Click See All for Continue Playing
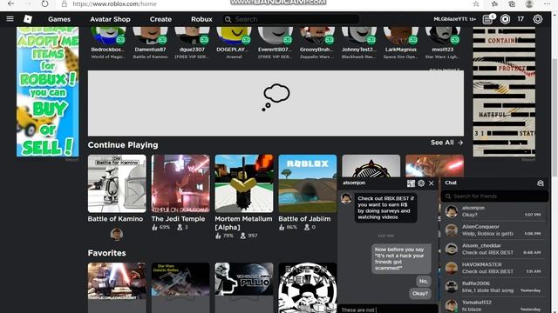The height and width of the screenshot is (313, 558). (x=446, y=143)
